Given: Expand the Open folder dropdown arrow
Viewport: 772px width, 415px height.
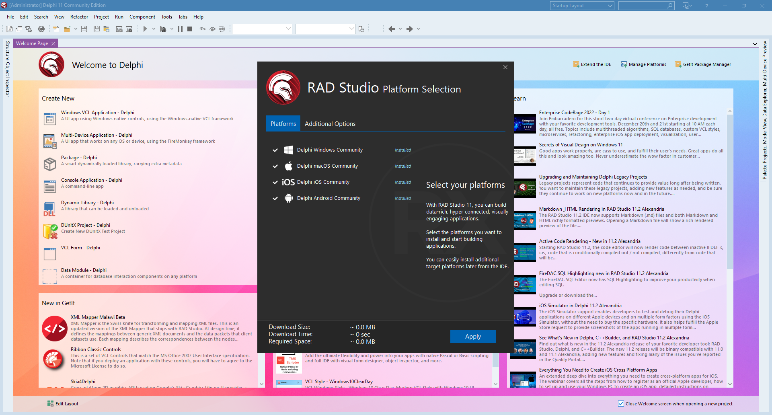Looking at the screenshot, I should [76, 29].
